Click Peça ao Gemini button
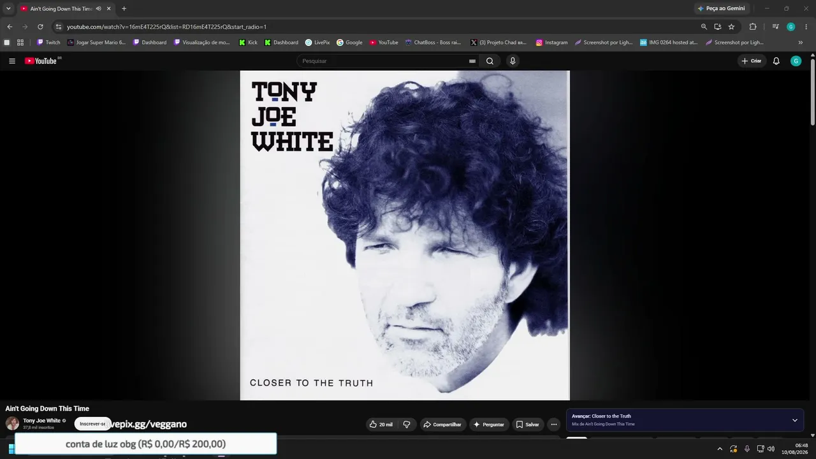 pos(721,8)
